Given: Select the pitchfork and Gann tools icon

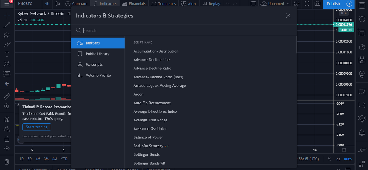Looking at the screenshot, I should click(7, 35).
